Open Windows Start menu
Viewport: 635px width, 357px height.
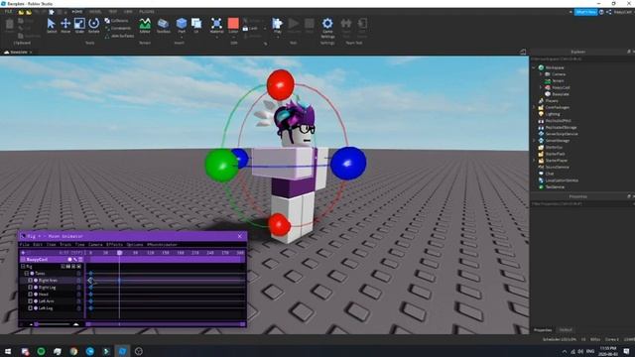coord(8,351)
